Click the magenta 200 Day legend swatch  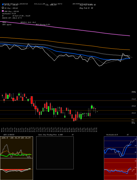point(3,11)
